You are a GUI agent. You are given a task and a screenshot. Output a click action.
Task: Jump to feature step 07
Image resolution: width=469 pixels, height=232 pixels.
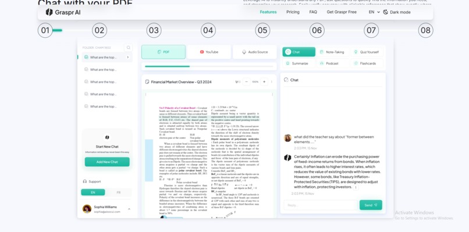click(371, 30)
